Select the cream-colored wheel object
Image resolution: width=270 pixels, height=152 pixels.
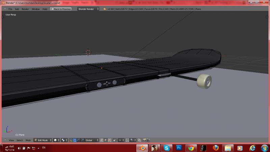coord(204,81)
